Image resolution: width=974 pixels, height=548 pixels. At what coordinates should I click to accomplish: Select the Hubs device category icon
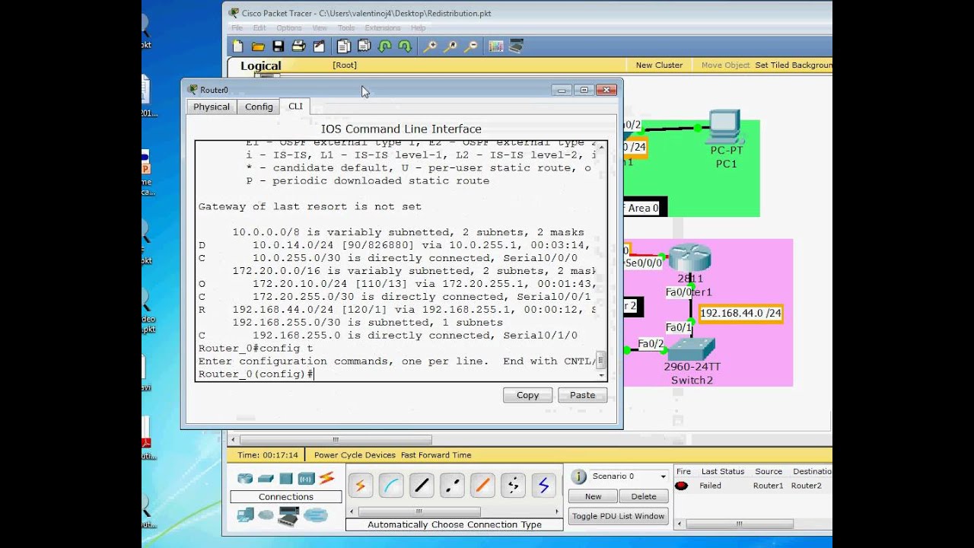[286, 479]
